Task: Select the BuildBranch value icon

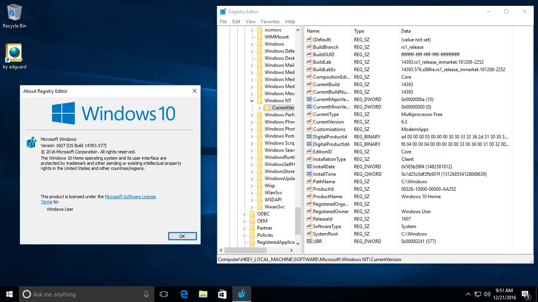Action: pos(309,47)
